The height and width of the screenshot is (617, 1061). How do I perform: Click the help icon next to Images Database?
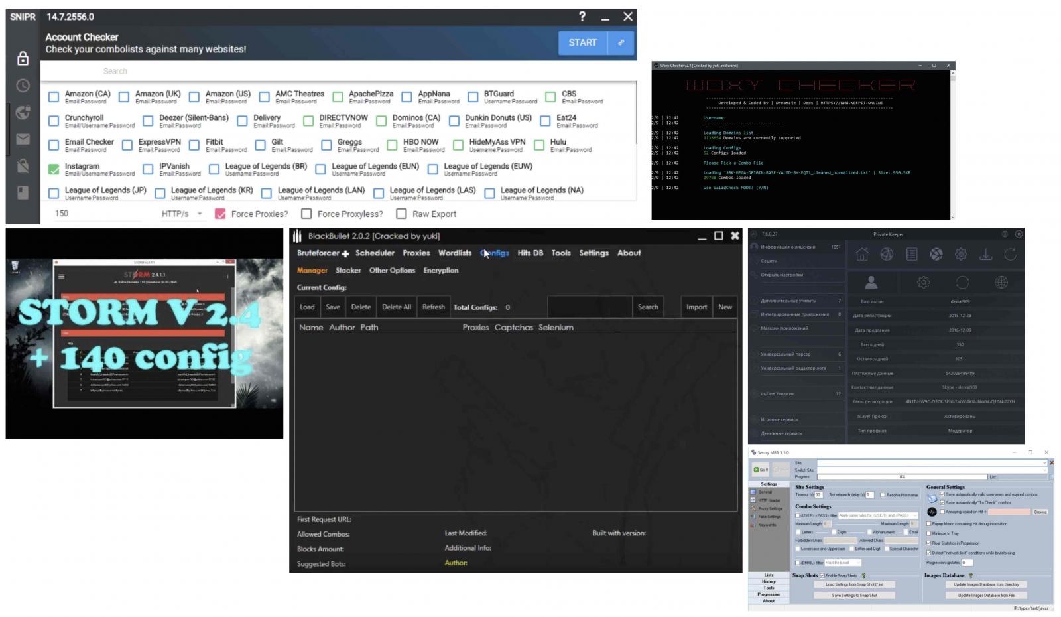click(x=971, y=575)
